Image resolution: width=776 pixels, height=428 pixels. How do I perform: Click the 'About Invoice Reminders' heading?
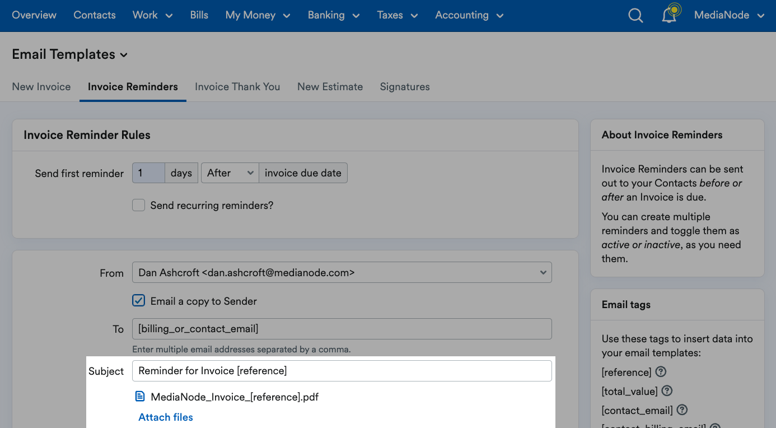point(662,135)
